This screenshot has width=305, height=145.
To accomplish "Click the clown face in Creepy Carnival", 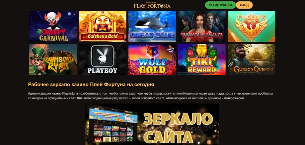I will pyautogui.click(x=52, y=19).
